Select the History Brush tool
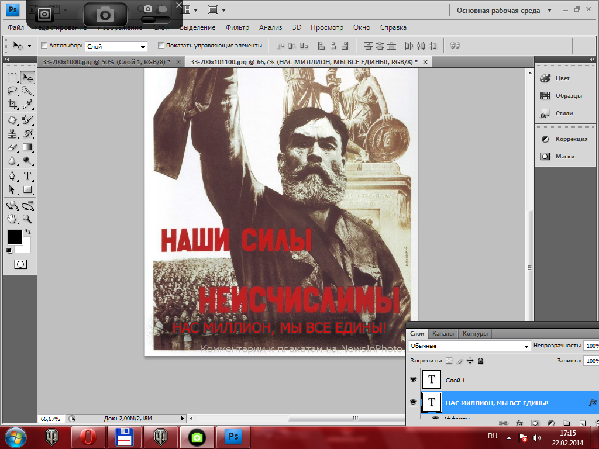599x449 pixels. 27,134
